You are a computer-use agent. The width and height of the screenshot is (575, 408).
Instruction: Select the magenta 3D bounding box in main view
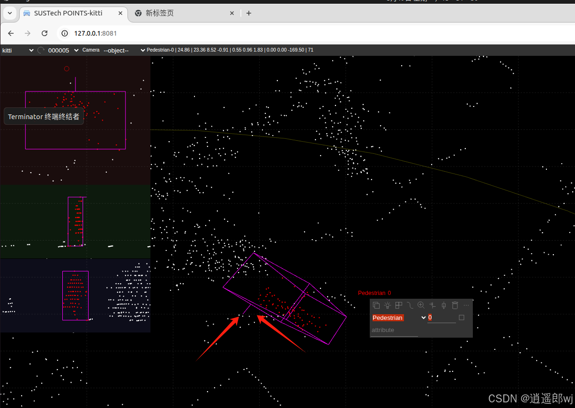(x=284, y=299)
